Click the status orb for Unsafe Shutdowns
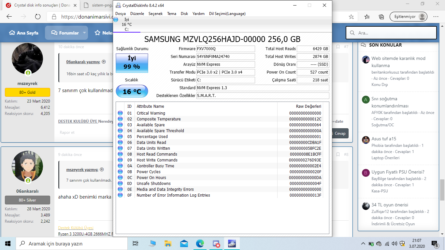The width and height of the screenshot is (445, 250). coord(121,184)
